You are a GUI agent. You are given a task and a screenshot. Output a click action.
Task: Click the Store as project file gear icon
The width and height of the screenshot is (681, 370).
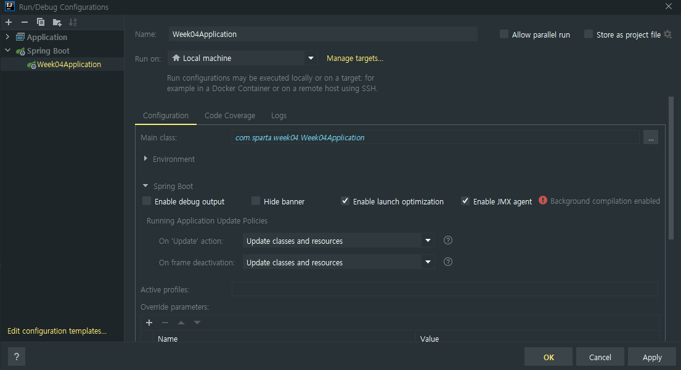(x=667, y=35)
